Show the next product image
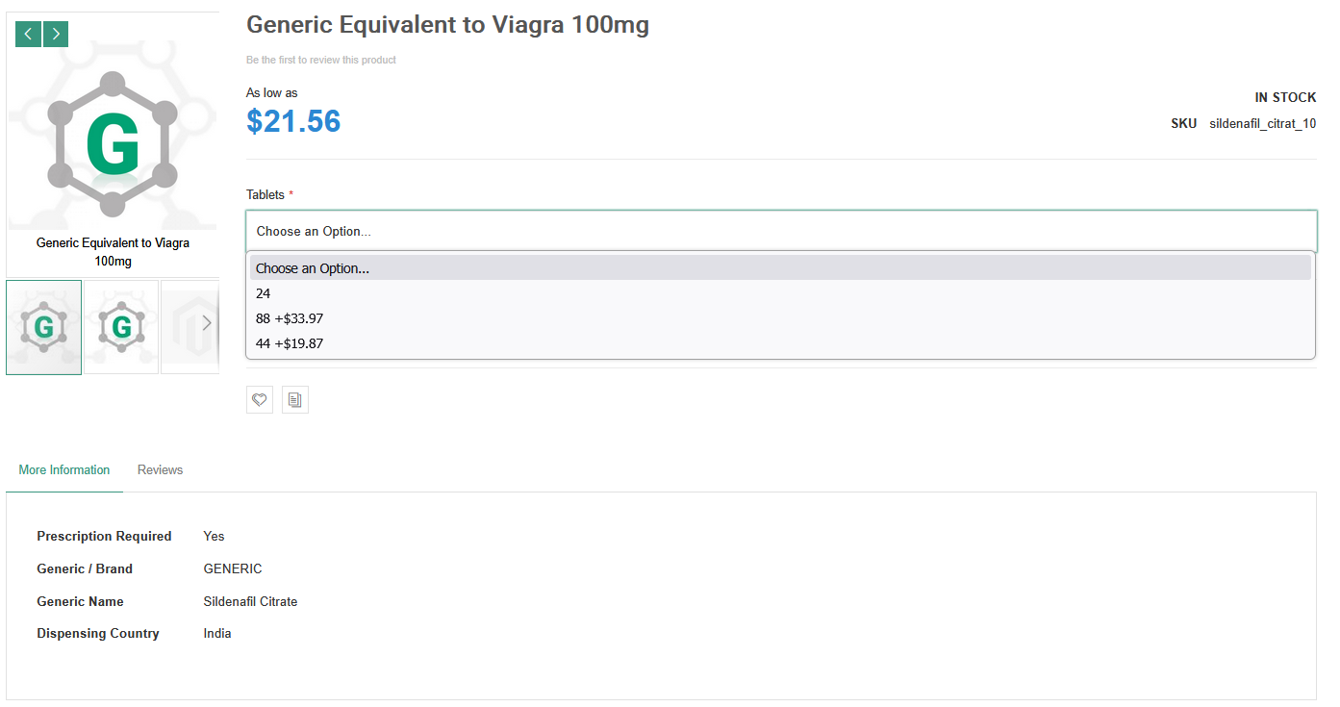Viewport: 1340px width, 707px height. [x=56, y=34]
